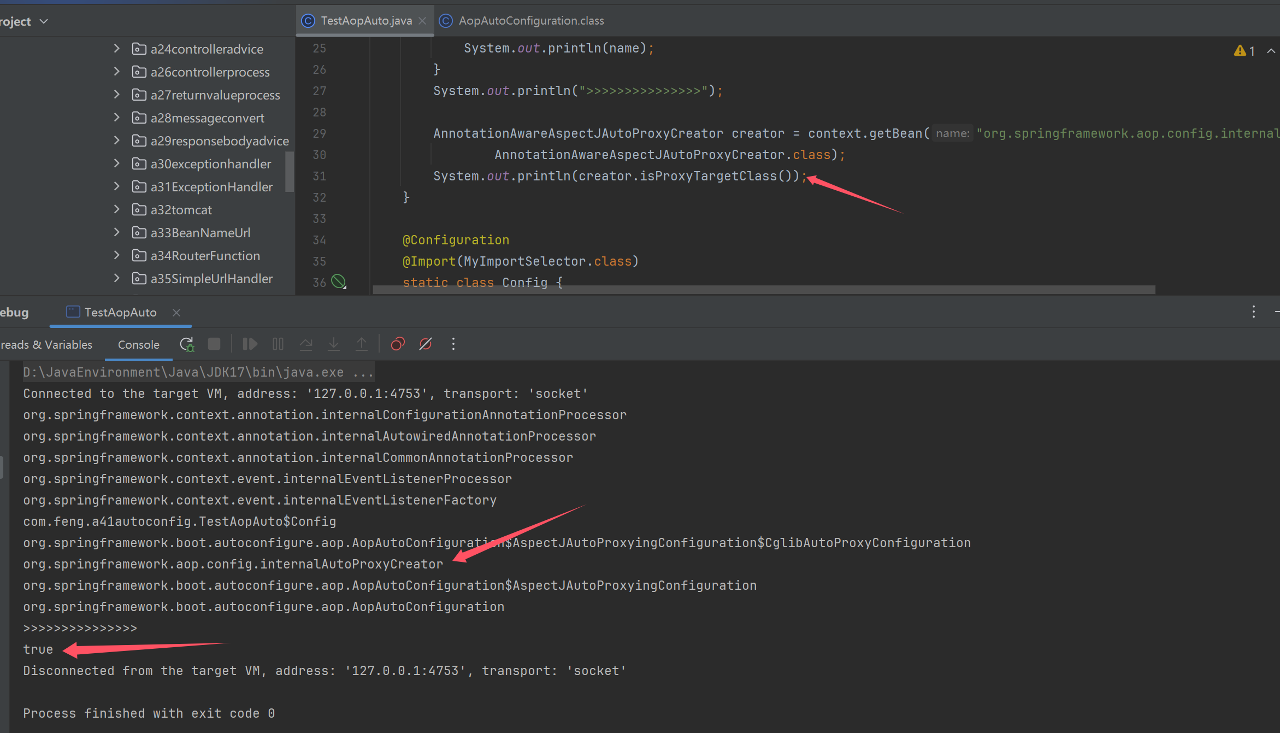
Task: Click the @Configuration annotation on line 34
Action: pos(456,240)
